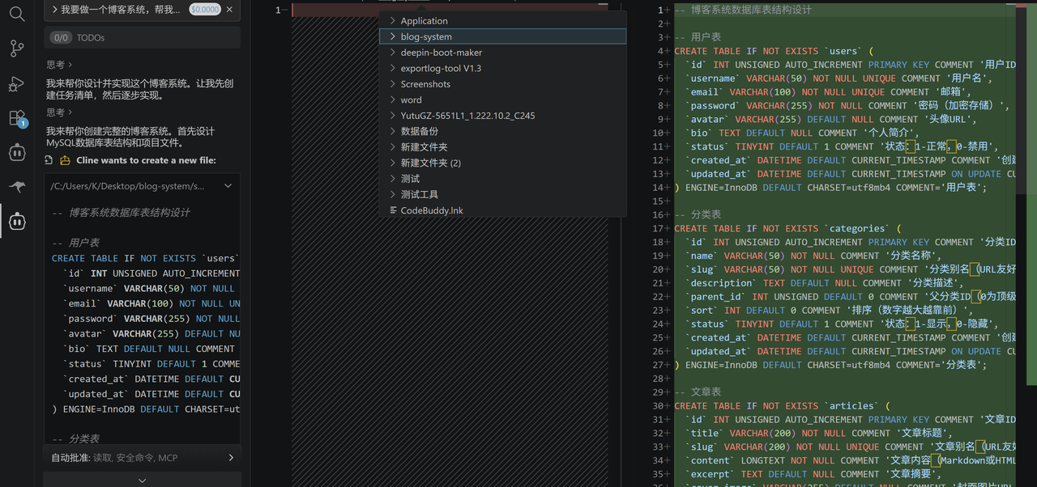Open the Search view in activity bar
The width and height of the screenshot is (1037, 487).
17,14
